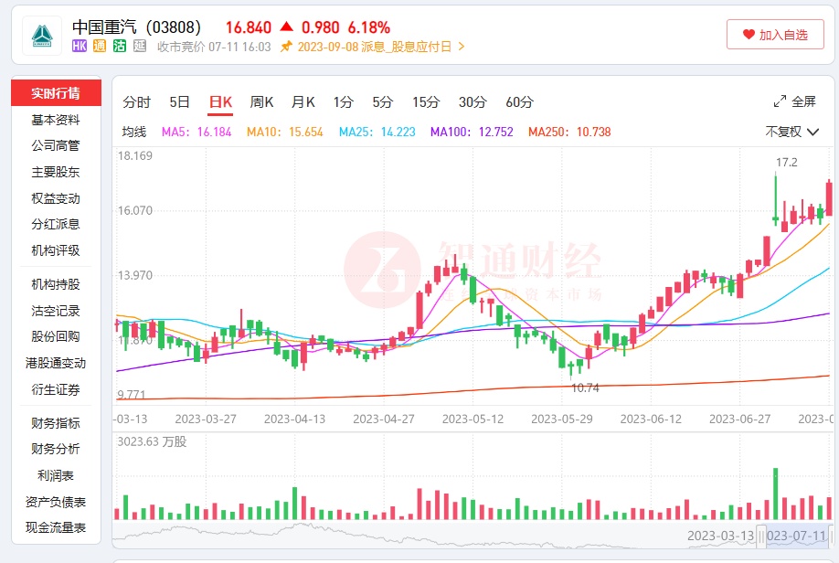Click the highlighted blue range in timeline overview
The image size is (839, 563).
[796, 536]
